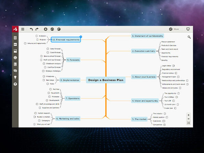Open the hamburger menu
The image size is (204, 153).
point(23,29)
